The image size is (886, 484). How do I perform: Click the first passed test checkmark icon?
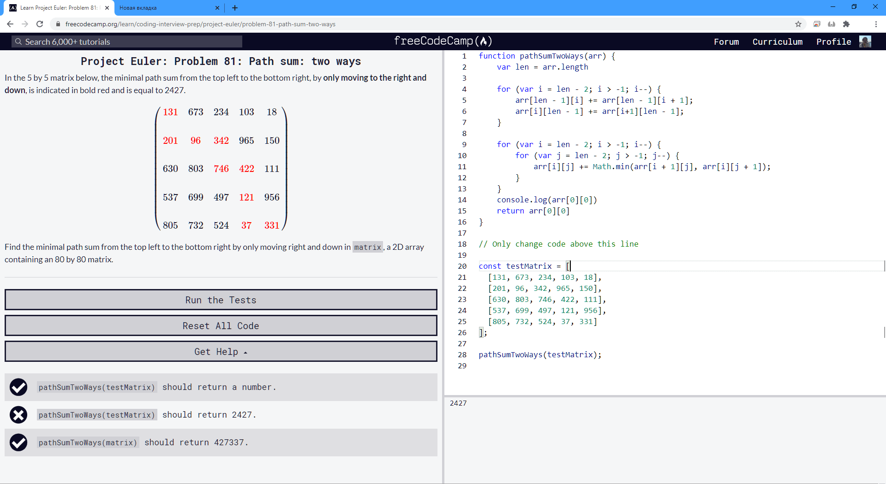click(x=18, y=387)
